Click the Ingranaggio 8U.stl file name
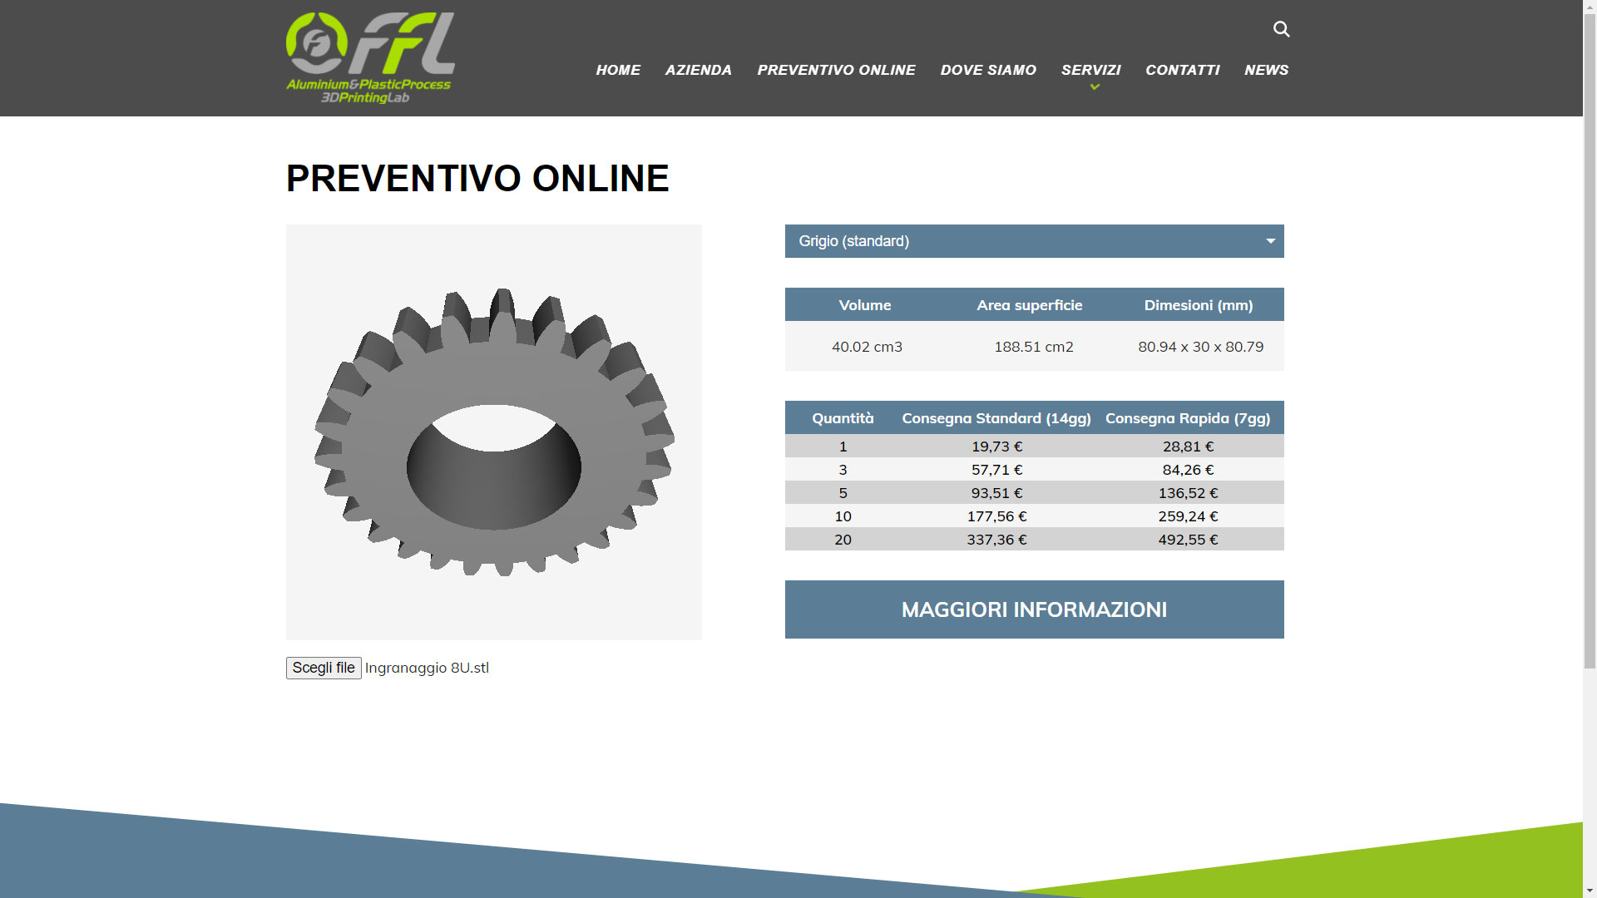The height and width of the screenshot is (898, 1597). 427,668
